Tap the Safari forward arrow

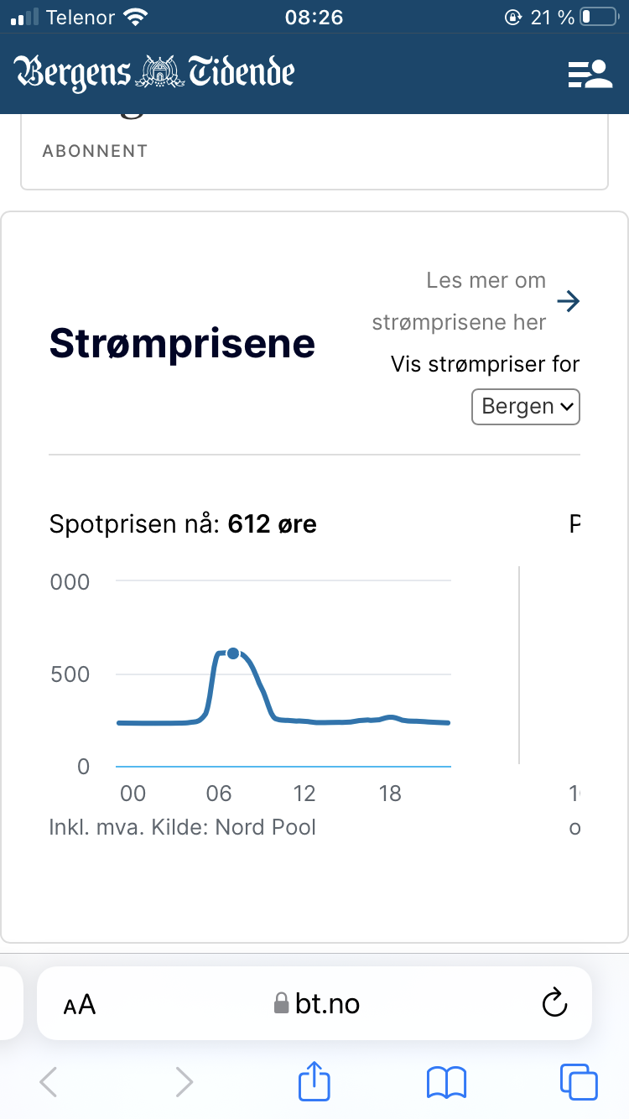[184, 1082]
